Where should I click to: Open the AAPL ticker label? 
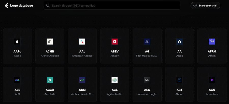click(17, 51)
